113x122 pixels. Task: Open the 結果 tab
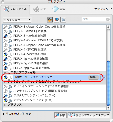click(x=40, y=9)
